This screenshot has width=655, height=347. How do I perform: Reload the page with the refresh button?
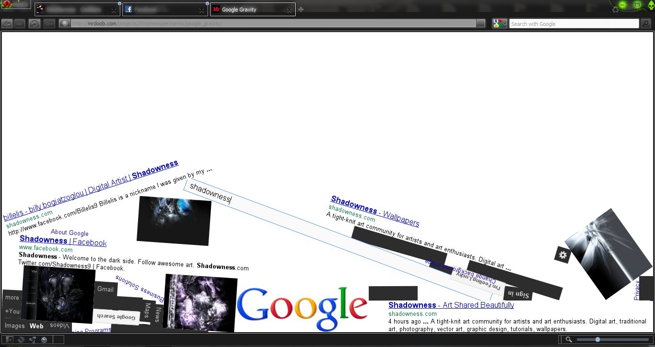[x=35, y=23]
